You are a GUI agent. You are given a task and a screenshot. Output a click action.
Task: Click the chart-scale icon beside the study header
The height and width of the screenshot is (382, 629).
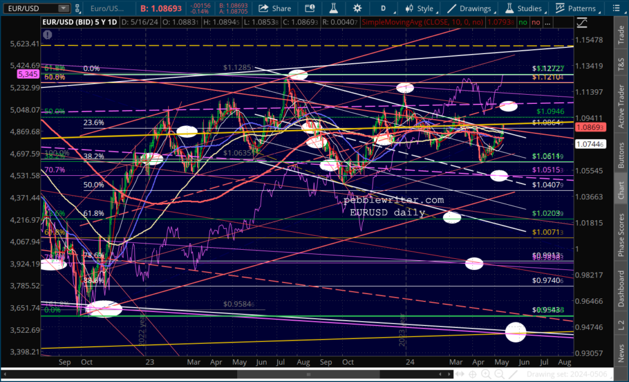[582, 23]
